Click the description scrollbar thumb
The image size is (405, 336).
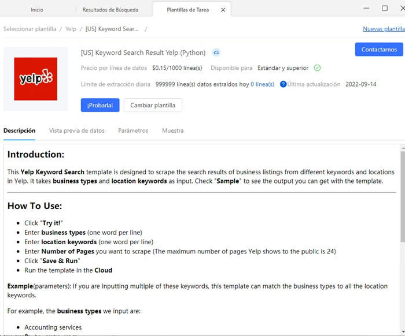pos(403,196)
